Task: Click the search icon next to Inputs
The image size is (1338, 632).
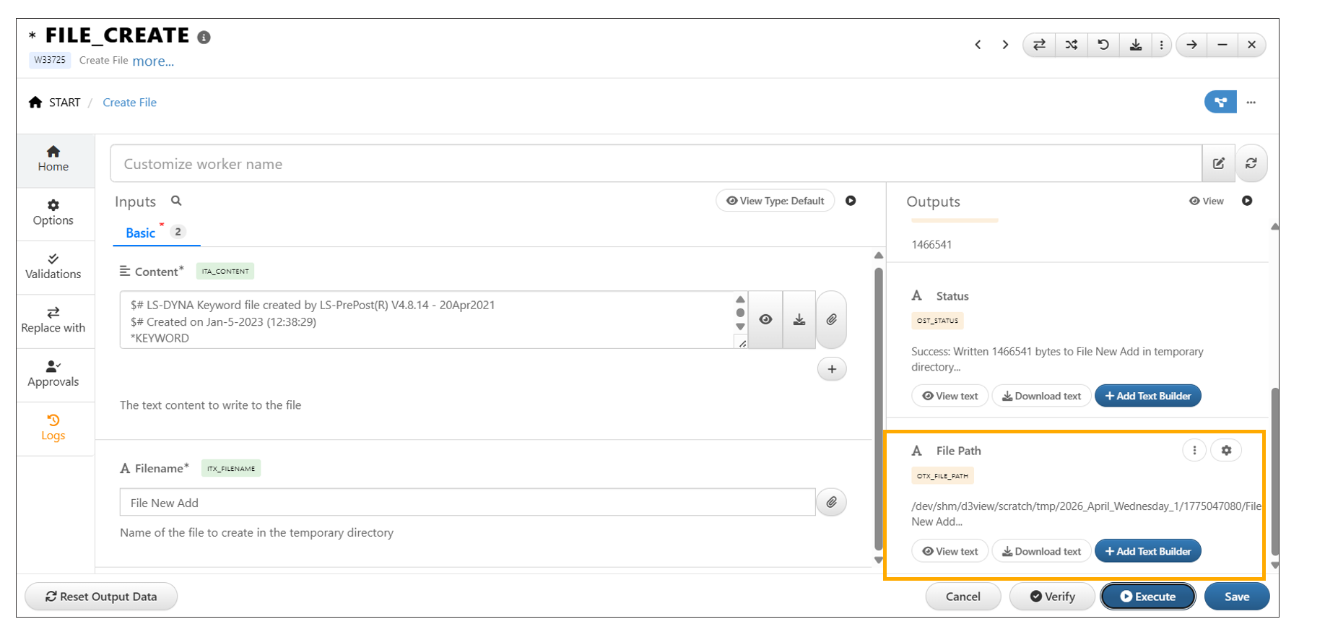Action: tap(176, 201)
